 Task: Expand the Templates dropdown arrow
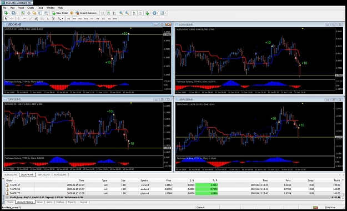(165, 13)
